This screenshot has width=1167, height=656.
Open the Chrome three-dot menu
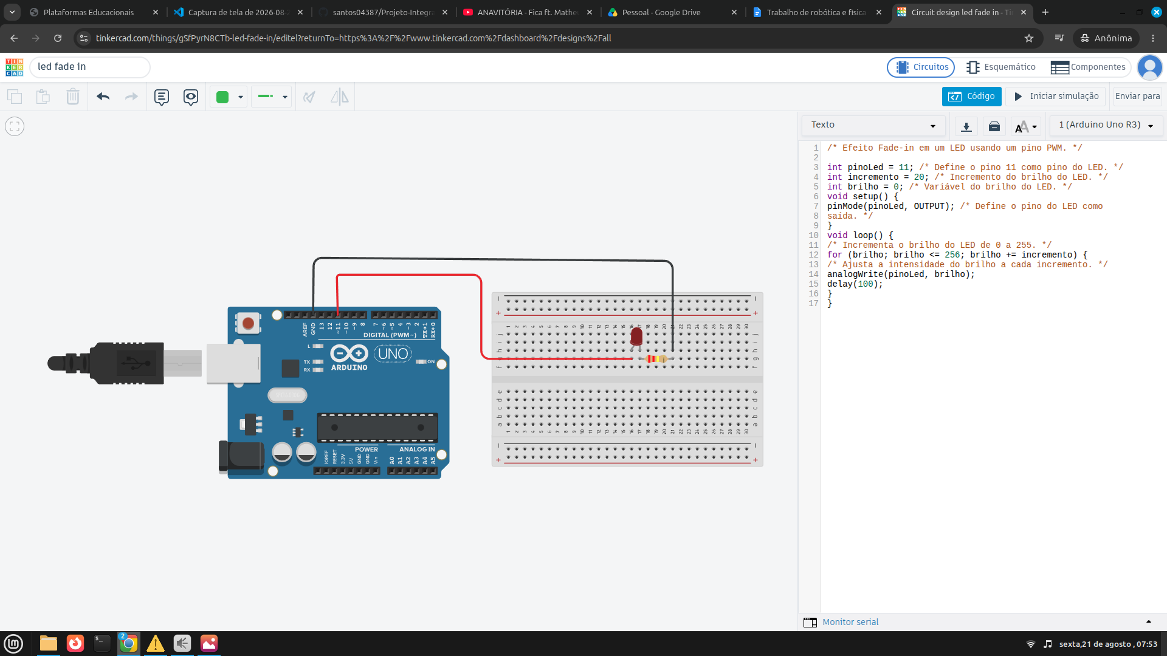click(1153, 38)
